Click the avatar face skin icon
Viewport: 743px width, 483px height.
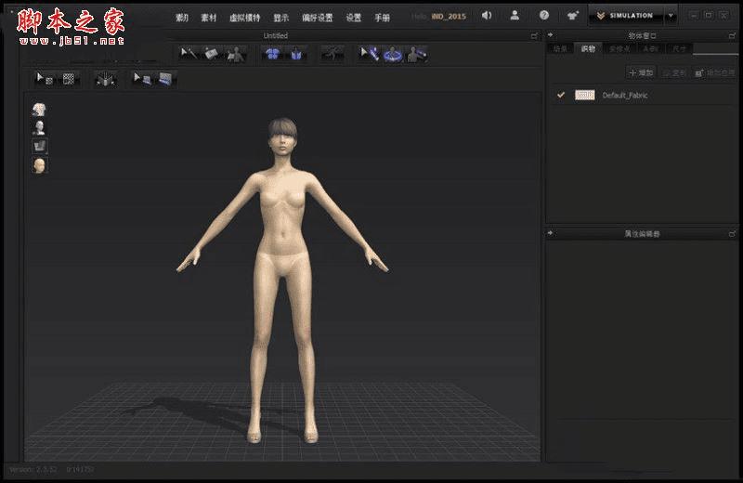click(39, 165)
